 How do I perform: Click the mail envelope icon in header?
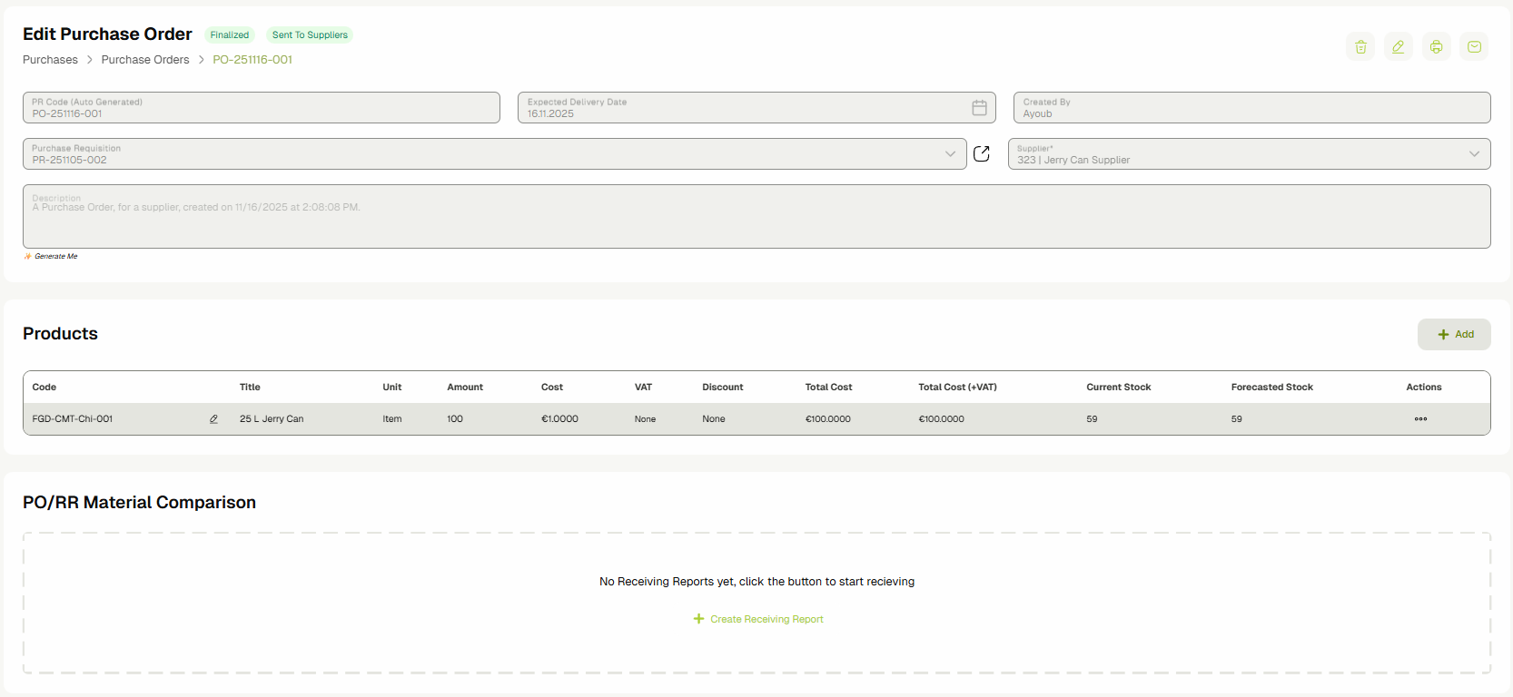tap(1475, 47)
